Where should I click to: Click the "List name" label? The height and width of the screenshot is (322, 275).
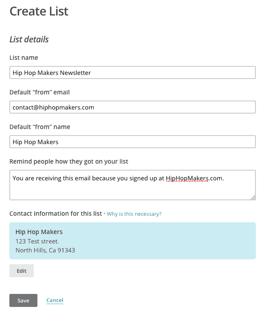tap(24, 58)
